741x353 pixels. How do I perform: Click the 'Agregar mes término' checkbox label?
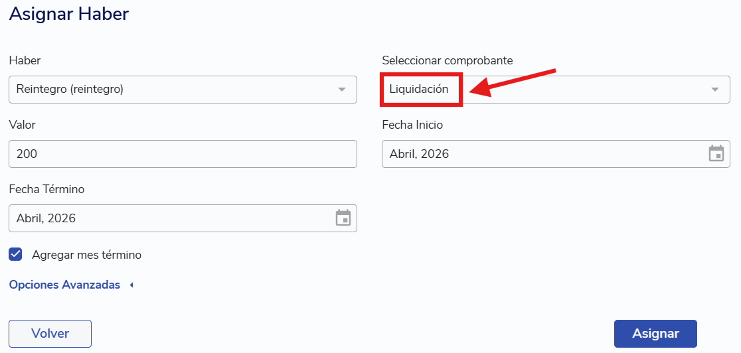pos(86,255)
